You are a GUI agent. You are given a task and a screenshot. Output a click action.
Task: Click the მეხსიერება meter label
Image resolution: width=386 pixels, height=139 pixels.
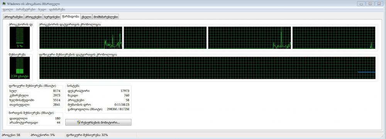[x=17, y=55]
